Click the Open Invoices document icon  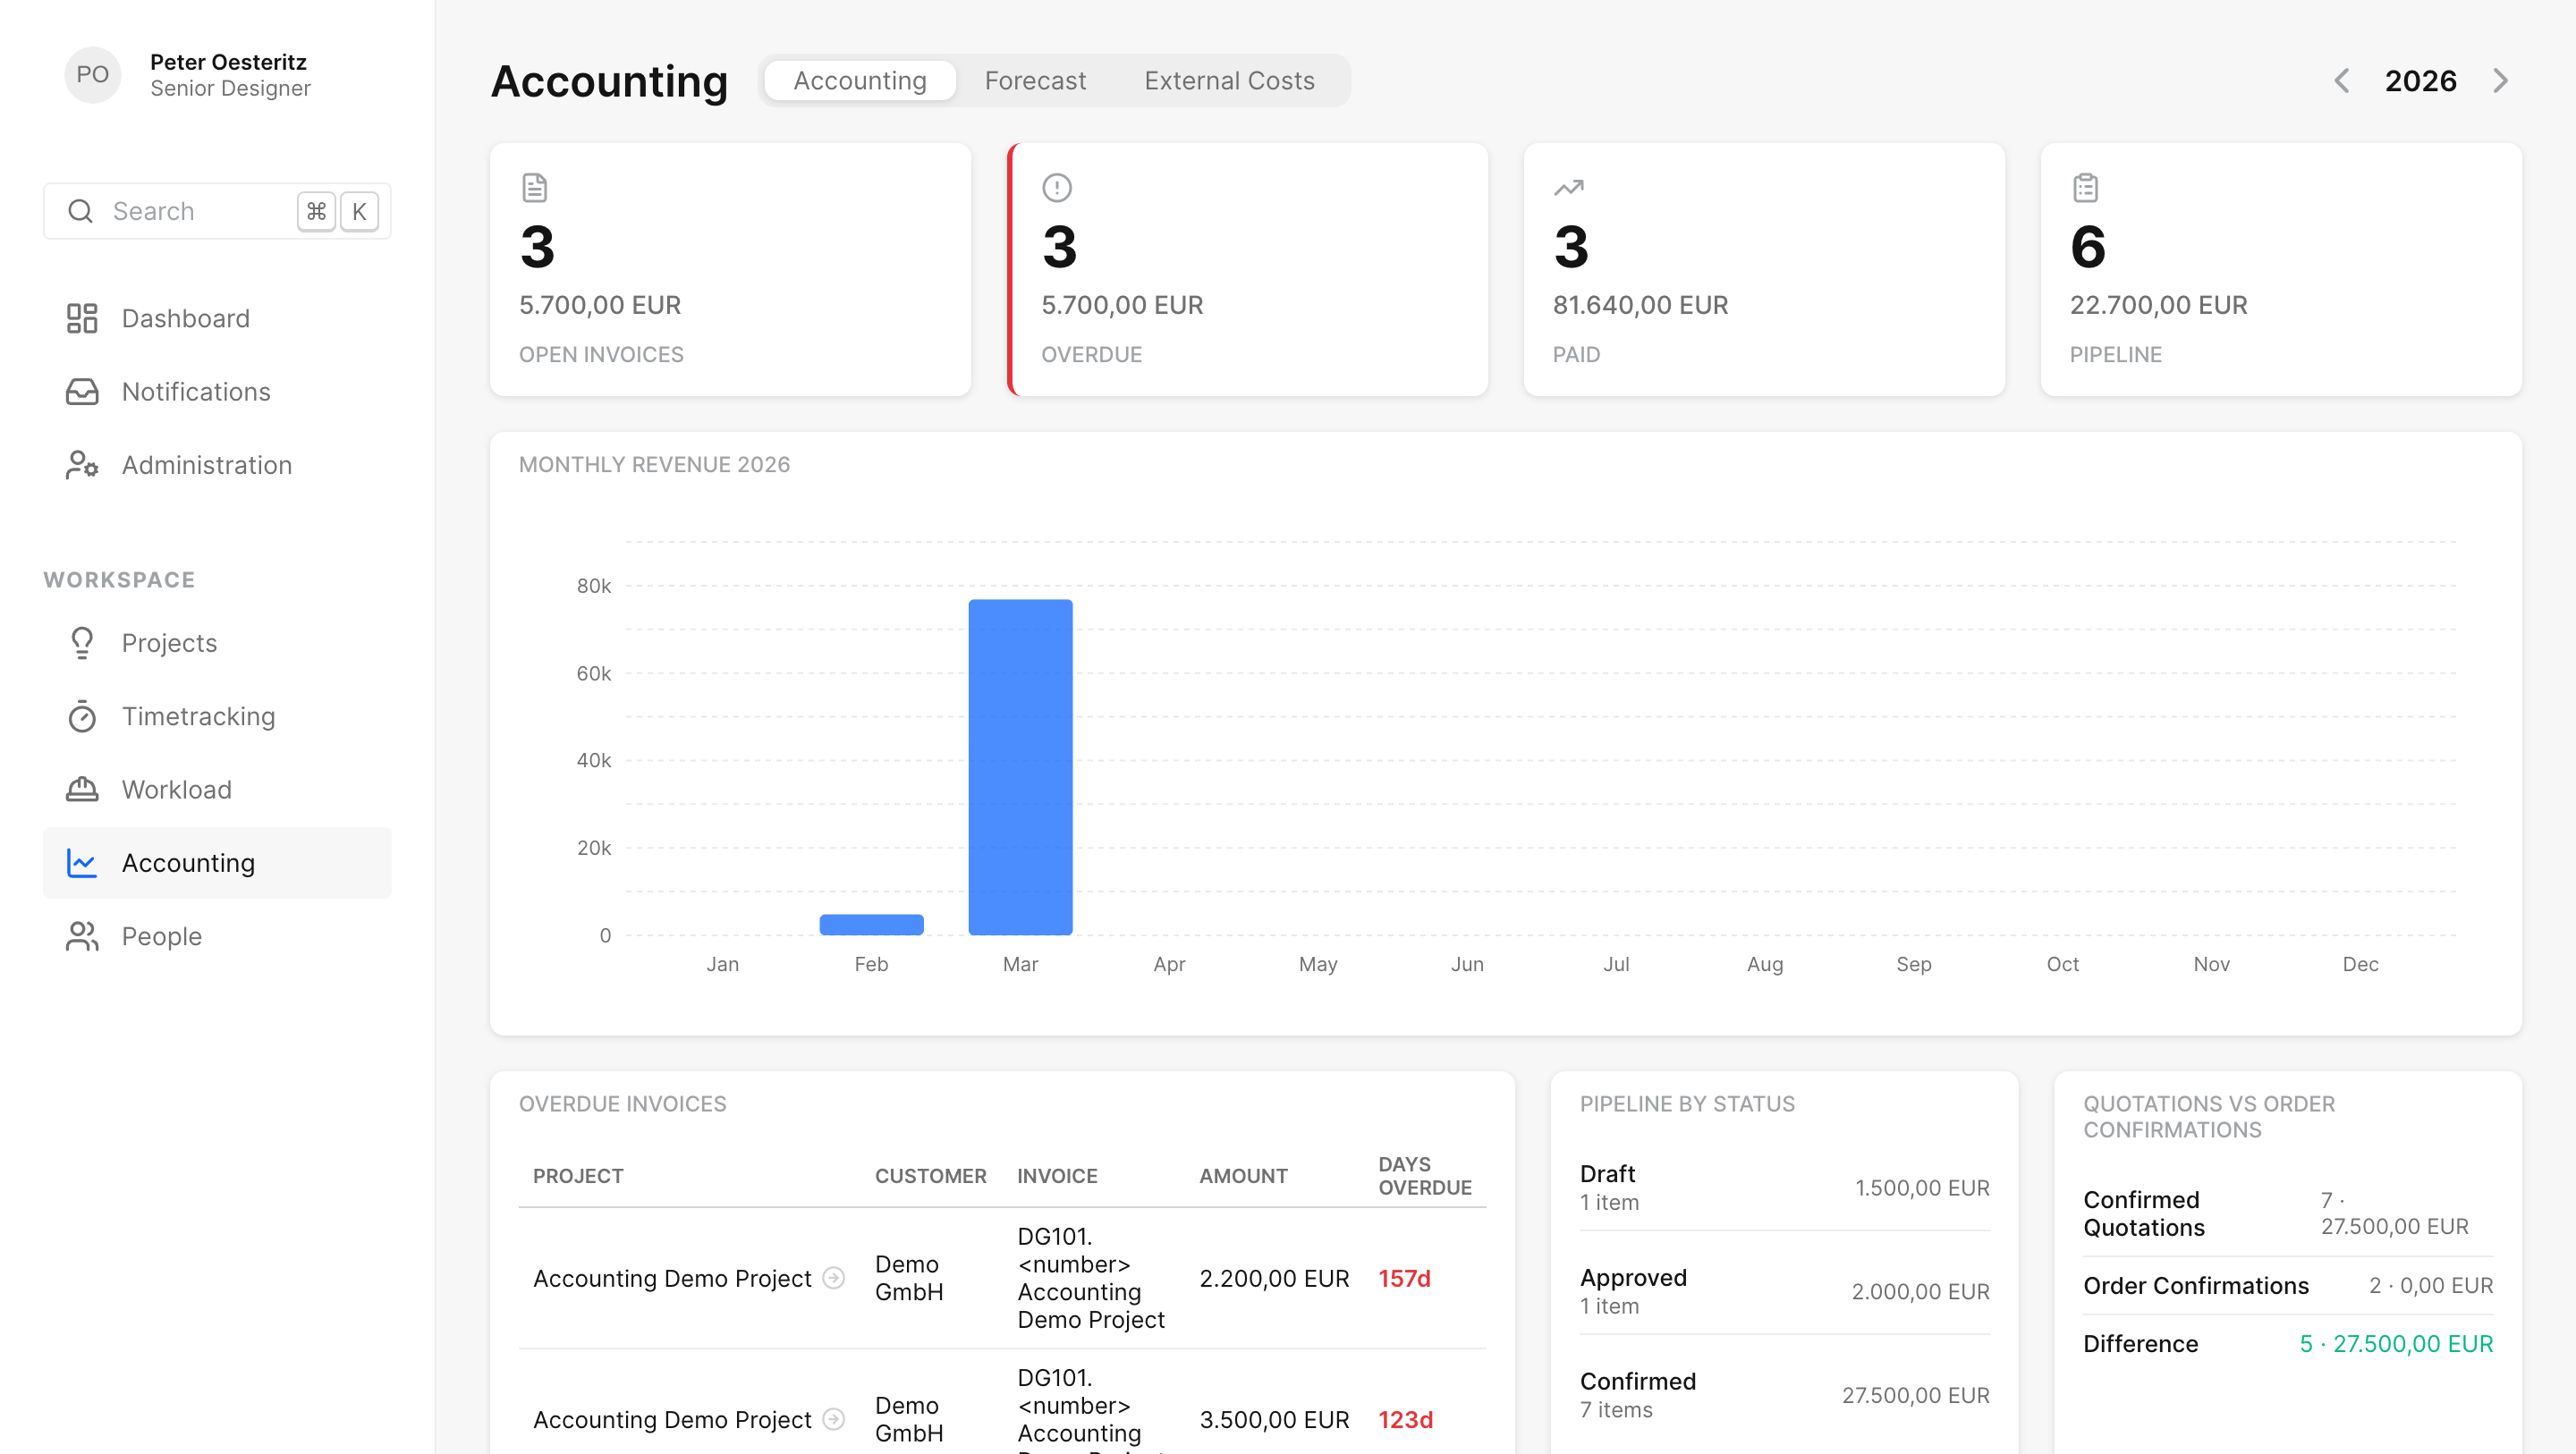pos(535,187)
